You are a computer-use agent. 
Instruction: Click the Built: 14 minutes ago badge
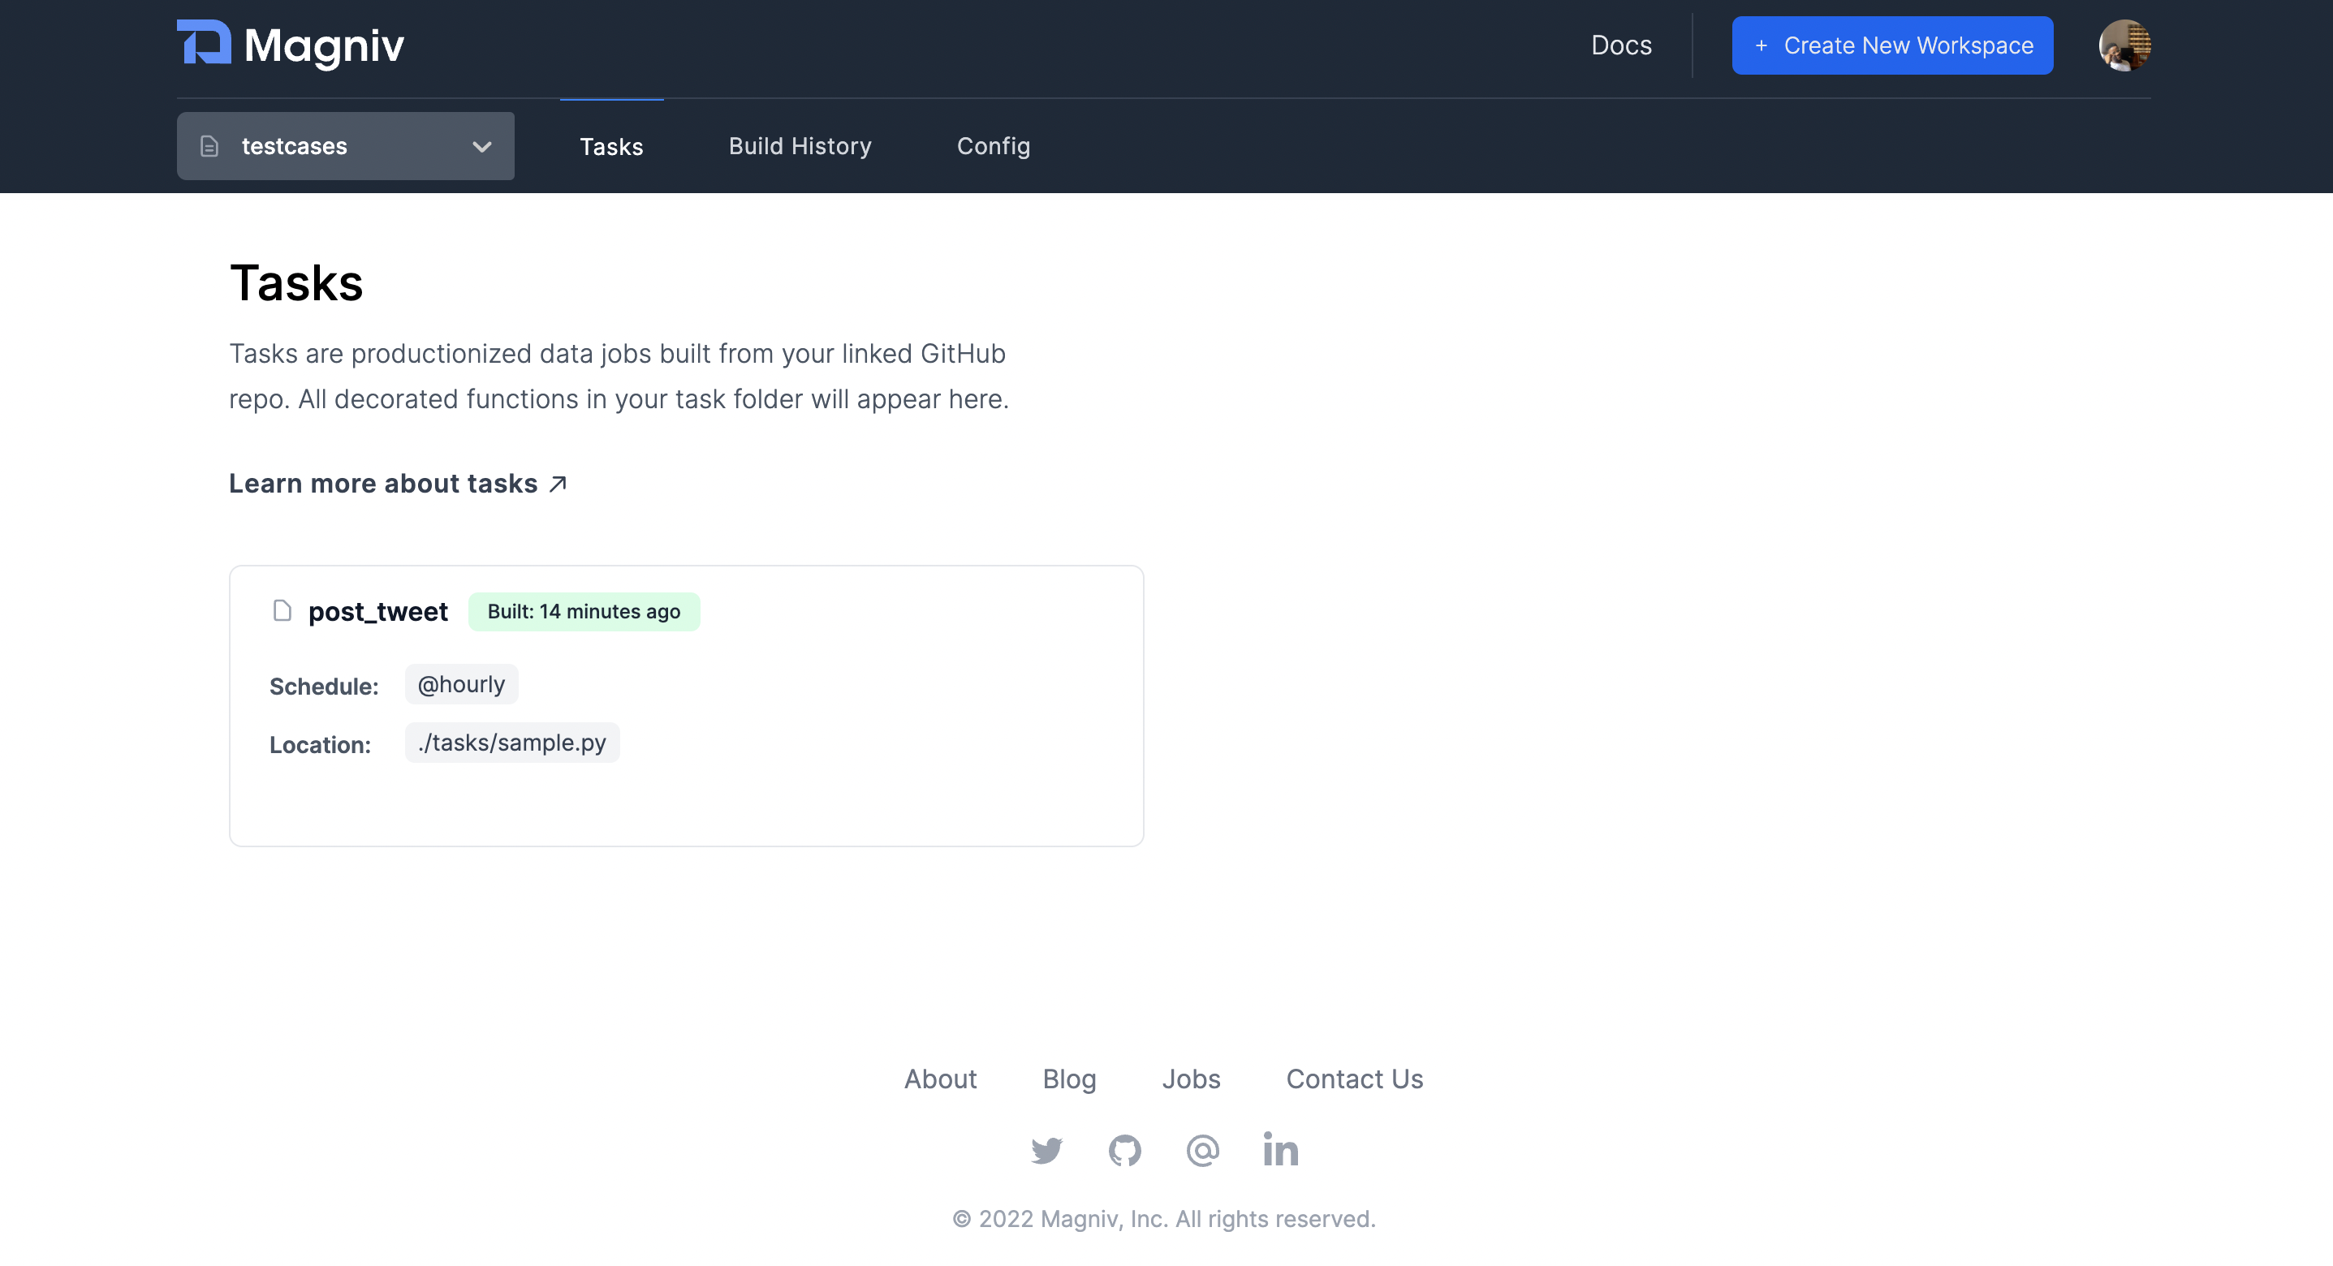[584, 611]
